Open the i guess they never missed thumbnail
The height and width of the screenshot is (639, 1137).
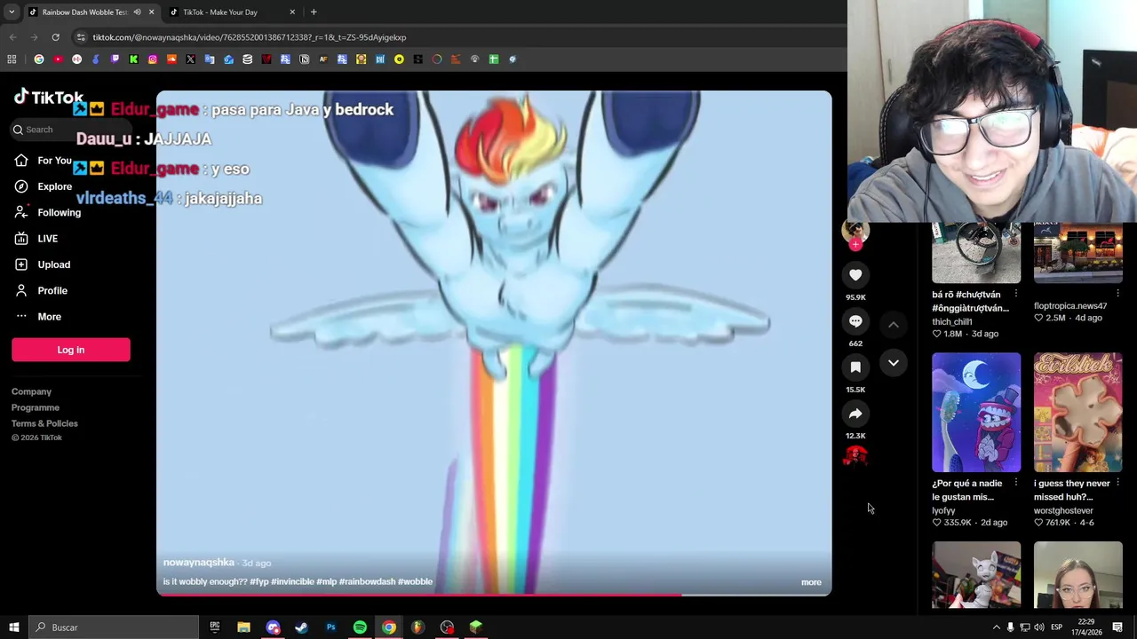[x=1077, y=413]
